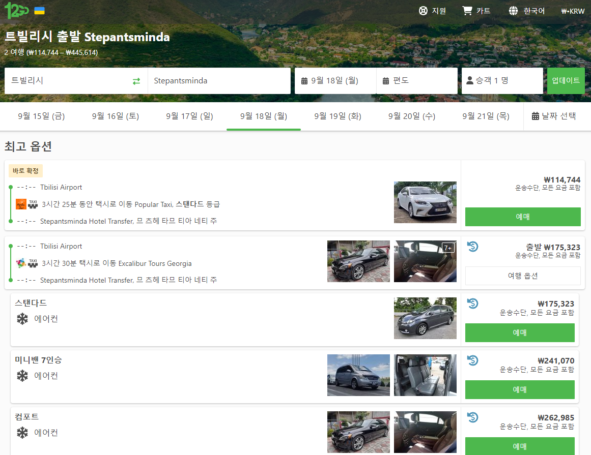Select the 9월 18일 (월) date tab
This screenshot has width=591, height=455.
264,116
